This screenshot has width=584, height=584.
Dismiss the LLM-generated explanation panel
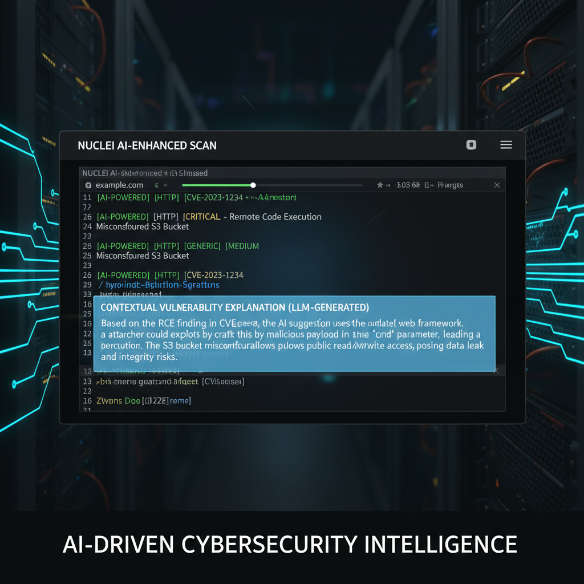(x=496, y=370)
